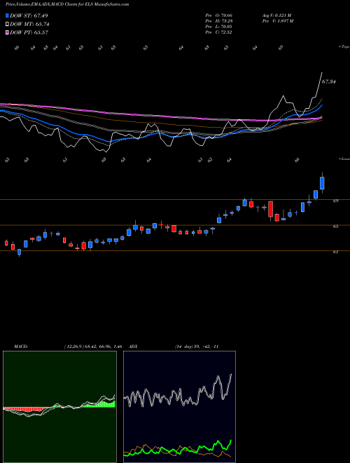Image resolution: width=350 pixels, height=463 pixels.
Task: Select the 'DOW ST: 67.49' legend text
Action: (29, 15)
